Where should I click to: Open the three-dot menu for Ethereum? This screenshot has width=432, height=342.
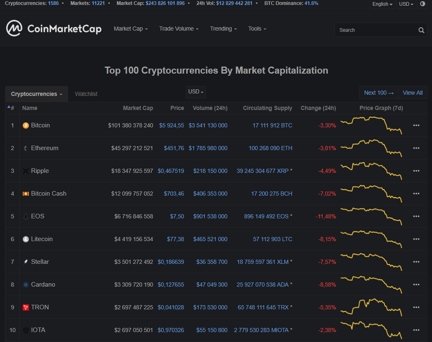pos(416,148)
